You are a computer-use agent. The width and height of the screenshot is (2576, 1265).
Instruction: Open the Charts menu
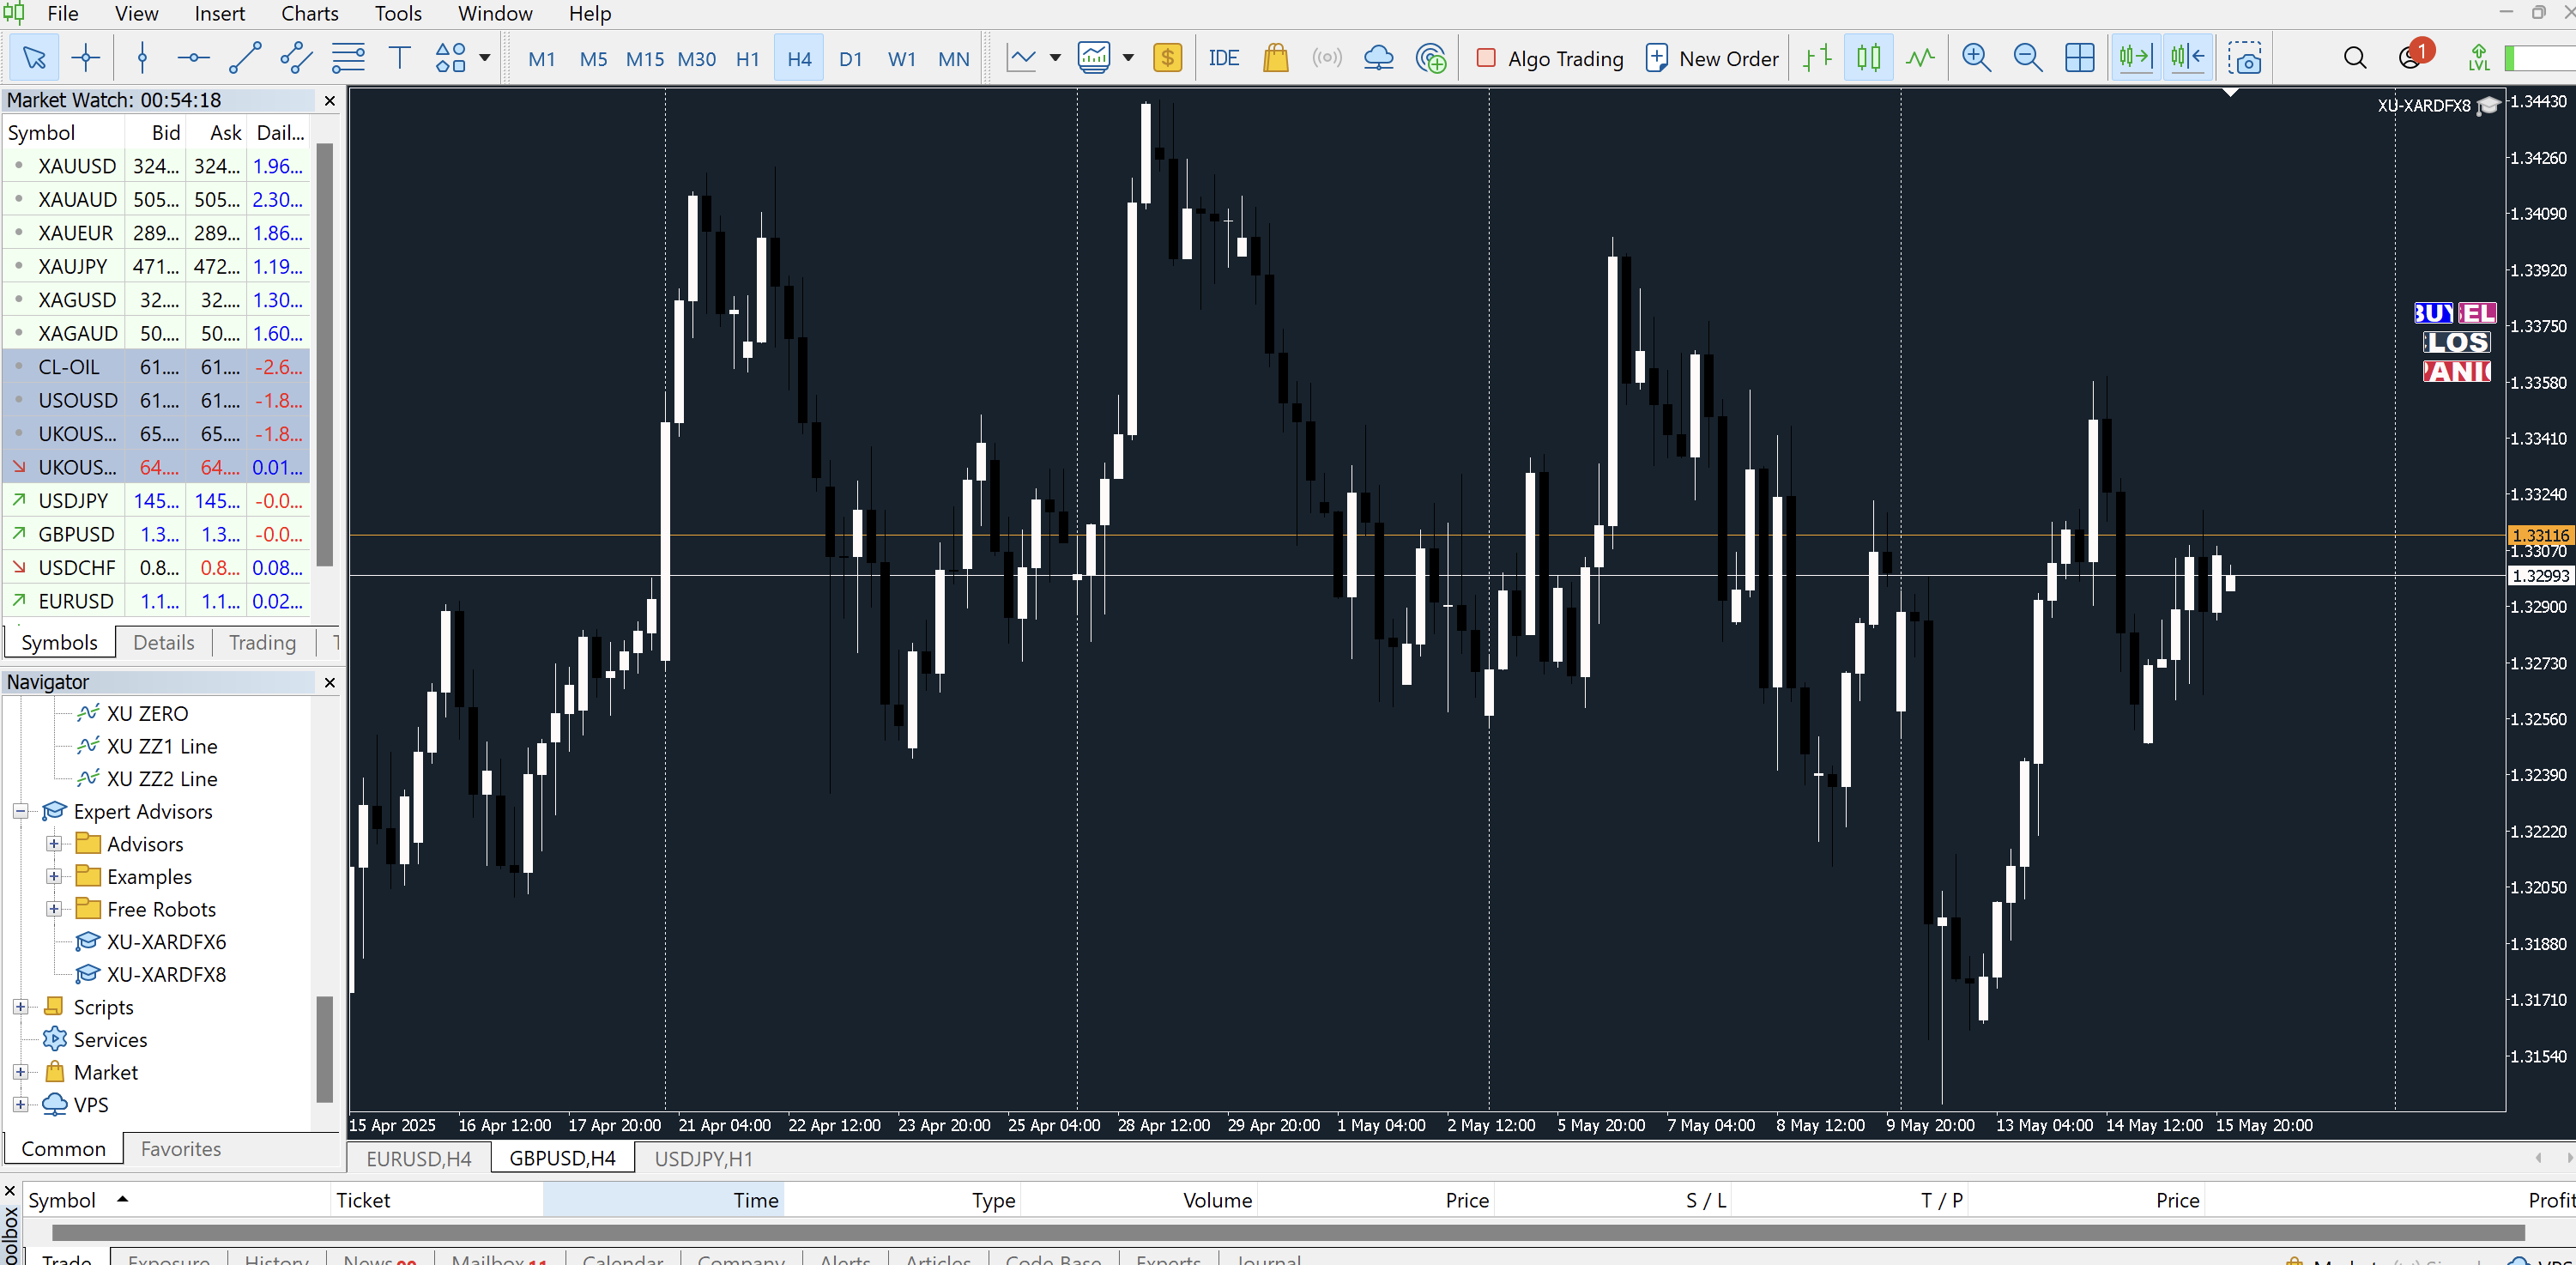tap(309, 14)
